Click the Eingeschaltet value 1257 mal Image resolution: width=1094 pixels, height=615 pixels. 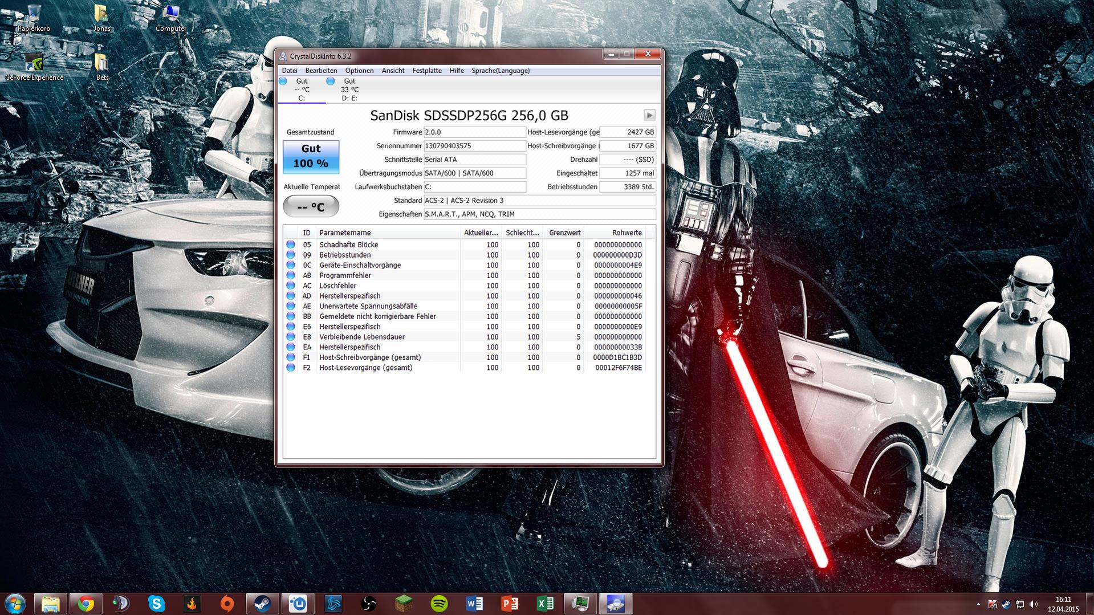click(x=628, y=173)
